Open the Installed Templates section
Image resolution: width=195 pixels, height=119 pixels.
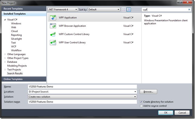(x=24, y=14)
